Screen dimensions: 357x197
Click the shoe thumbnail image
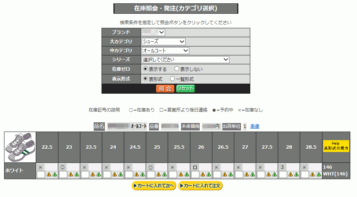20,147
